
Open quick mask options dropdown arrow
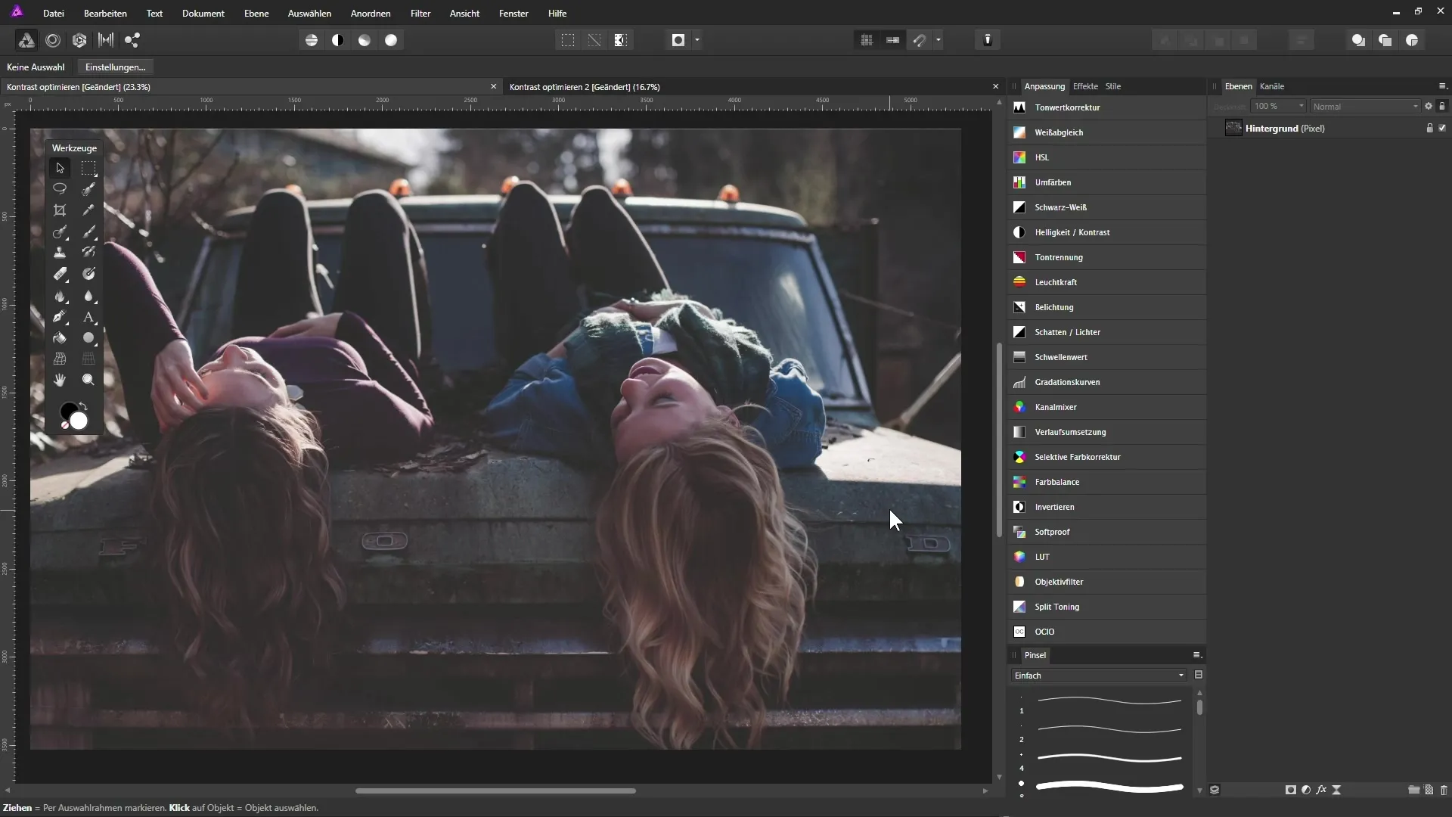click(x=697, y=40)
